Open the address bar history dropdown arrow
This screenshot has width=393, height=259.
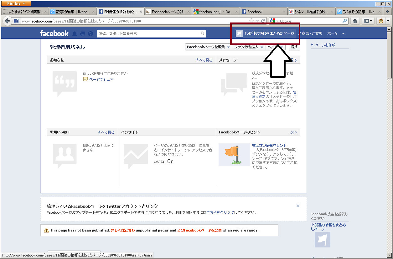[x=257, y=21]
